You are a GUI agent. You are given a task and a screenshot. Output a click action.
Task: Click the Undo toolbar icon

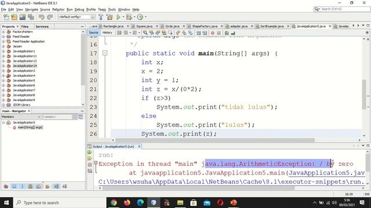click(x=41, y=17)
